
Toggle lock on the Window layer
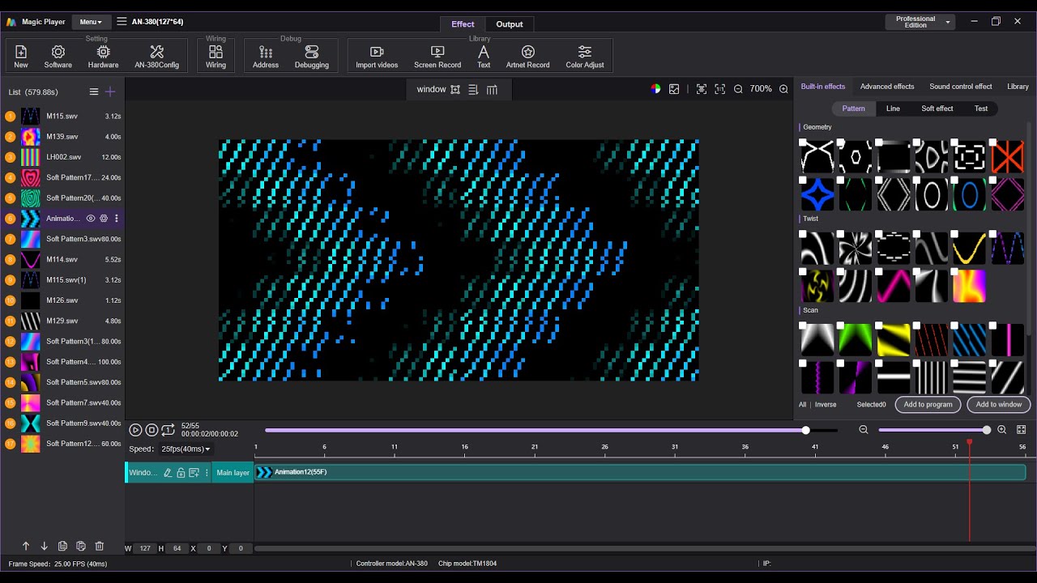coord(181,473)
